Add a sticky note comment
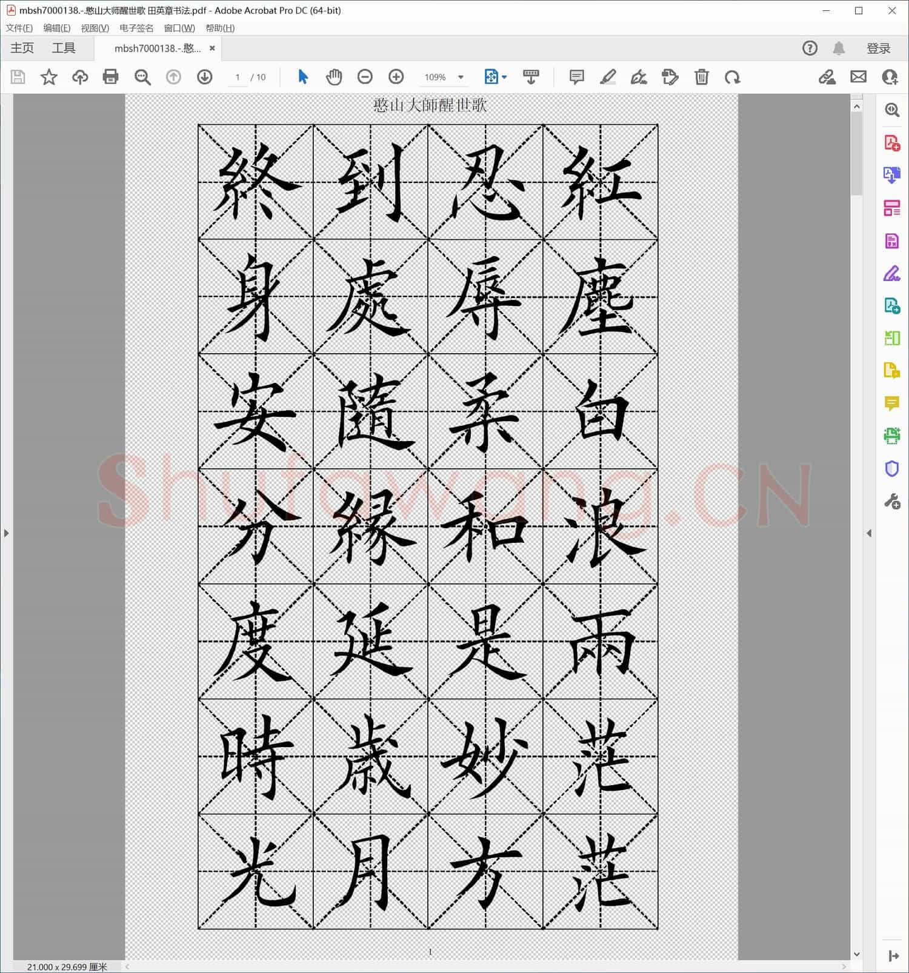This screenshot has width=909, height=973. [576, 77]
